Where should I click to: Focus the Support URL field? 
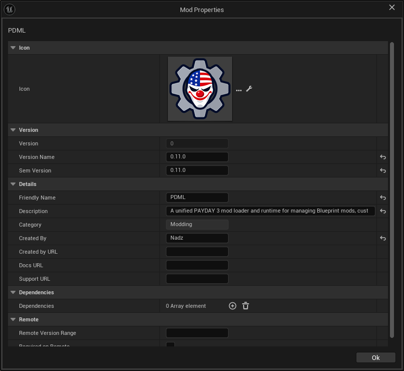197,279
